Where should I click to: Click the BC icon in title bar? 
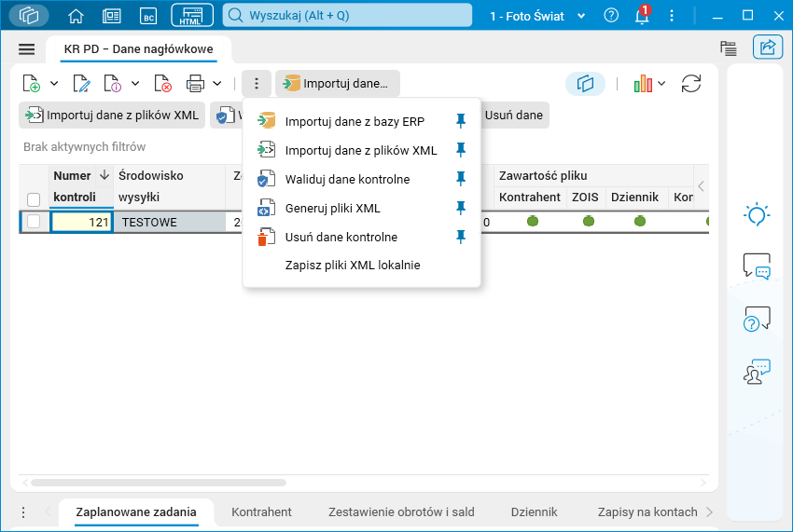click(148, 16)
